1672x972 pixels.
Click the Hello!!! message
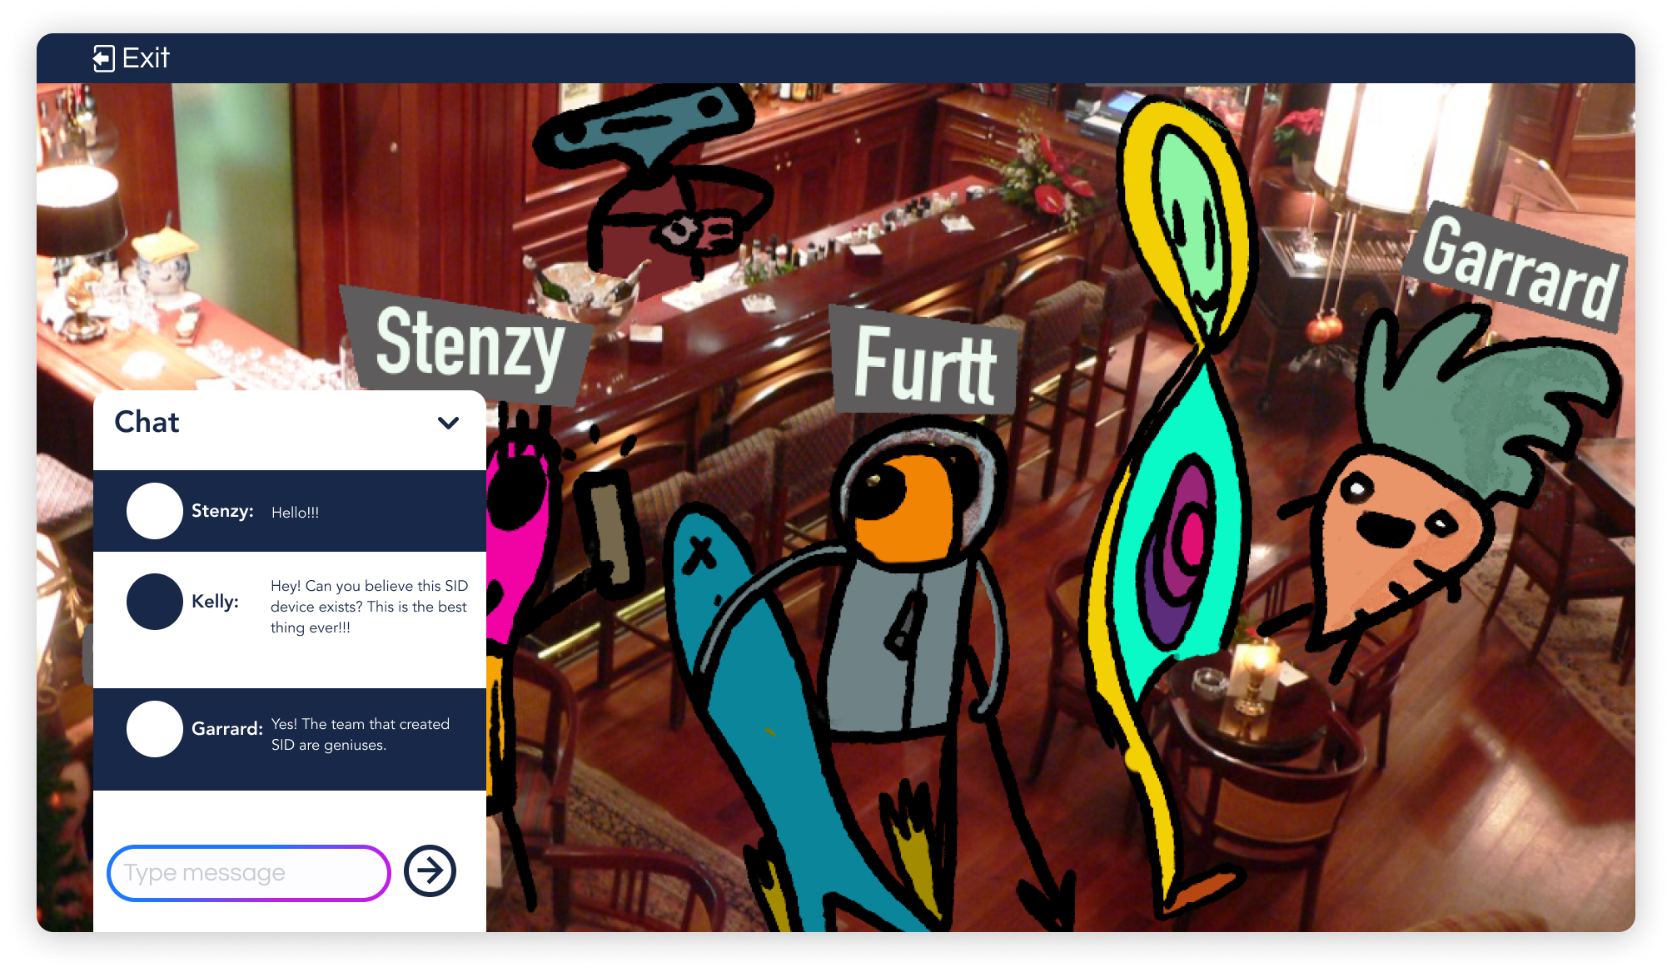pyautogui.click(x=295, y=513)
